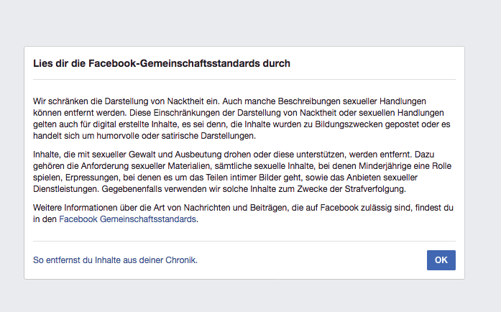Viewport: 501px width, 312px height.
Task: Click the dialog heading 'Lies dir die Facebook-Gemeinschaftsstandards durch'
Action: [x=162, y=63]
